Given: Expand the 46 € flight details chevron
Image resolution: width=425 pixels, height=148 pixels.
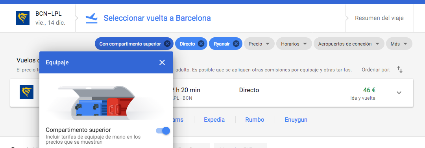Looking at the screenshot, I should [x=399, y=93].
